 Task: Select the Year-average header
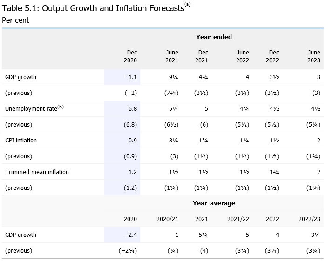point(214,203)
